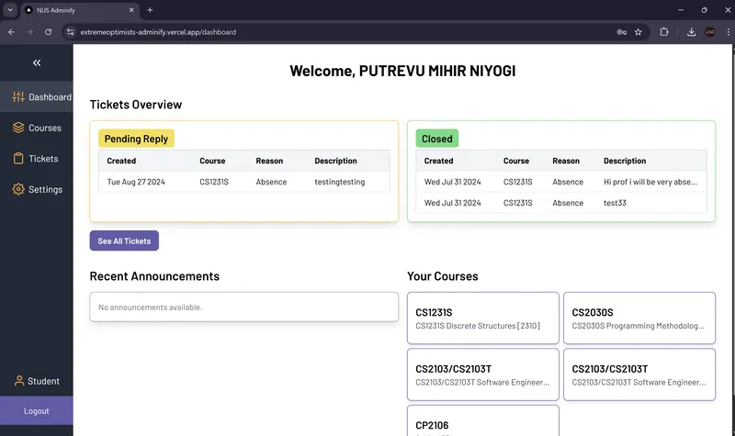Open Courses via the layers icon
The width and height of the screenshot is (735, 436).
tap(18, 128)
